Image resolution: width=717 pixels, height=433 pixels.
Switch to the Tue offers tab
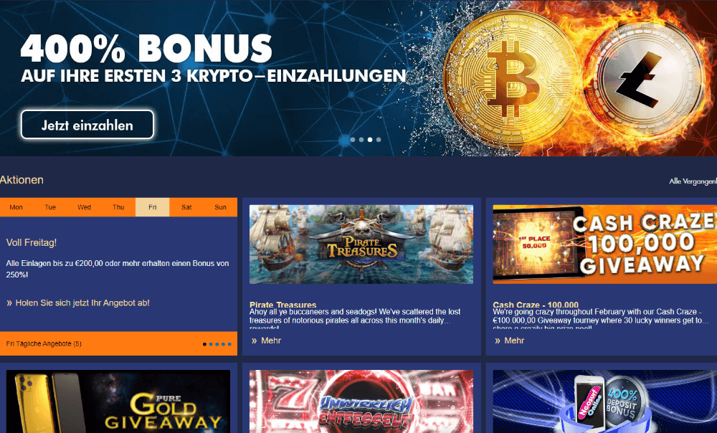50,207
